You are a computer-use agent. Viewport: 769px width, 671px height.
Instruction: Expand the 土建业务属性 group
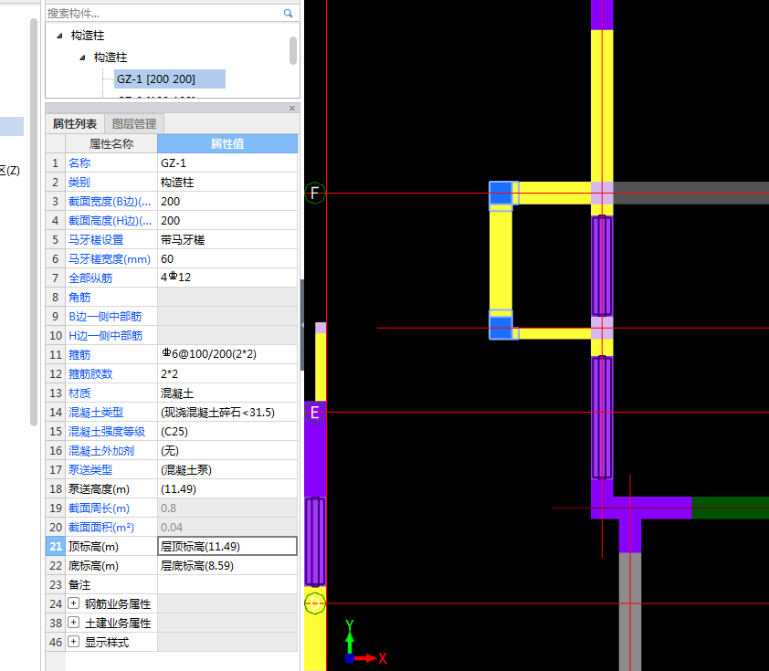(x=73, y=623)
